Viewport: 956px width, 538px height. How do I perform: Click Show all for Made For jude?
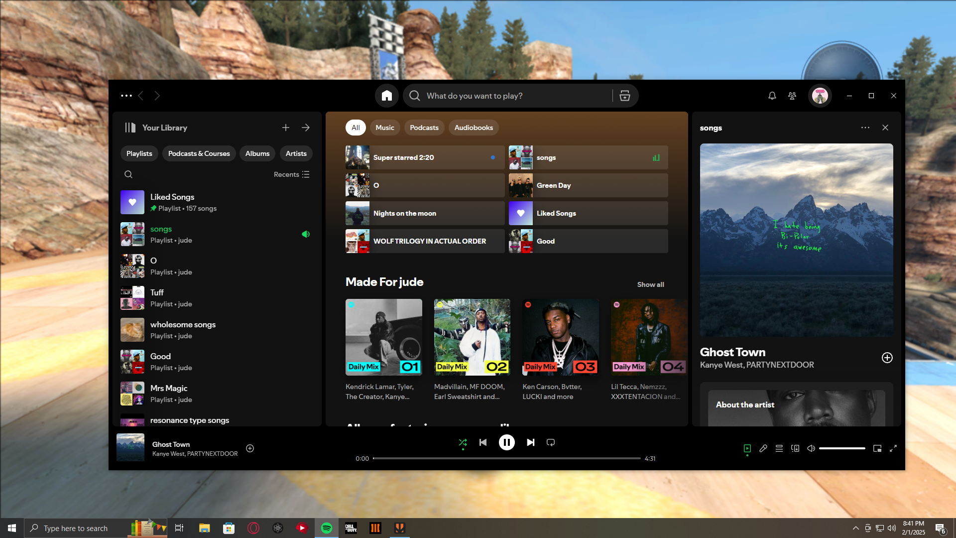(650, 284)
